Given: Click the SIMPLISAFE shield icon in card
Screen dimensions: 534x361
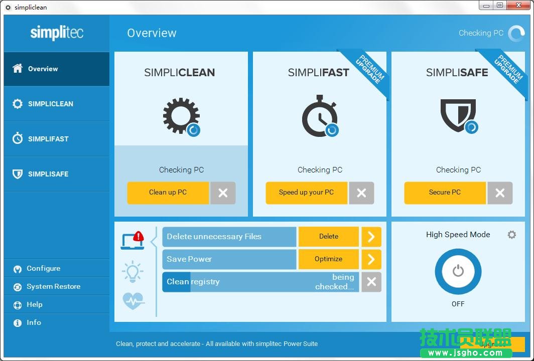Looking at the screenshot, I should 458,115.
